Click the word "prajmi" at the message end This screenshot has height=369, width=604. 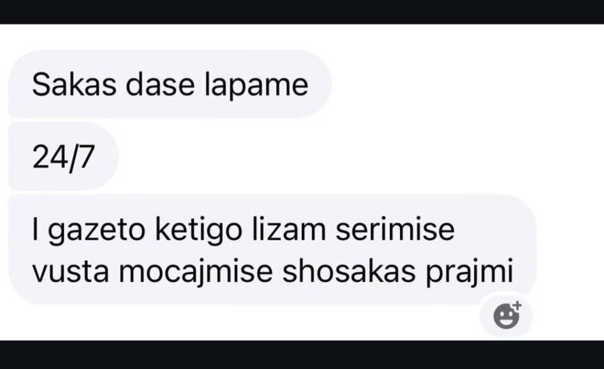[x=470, y=273]
